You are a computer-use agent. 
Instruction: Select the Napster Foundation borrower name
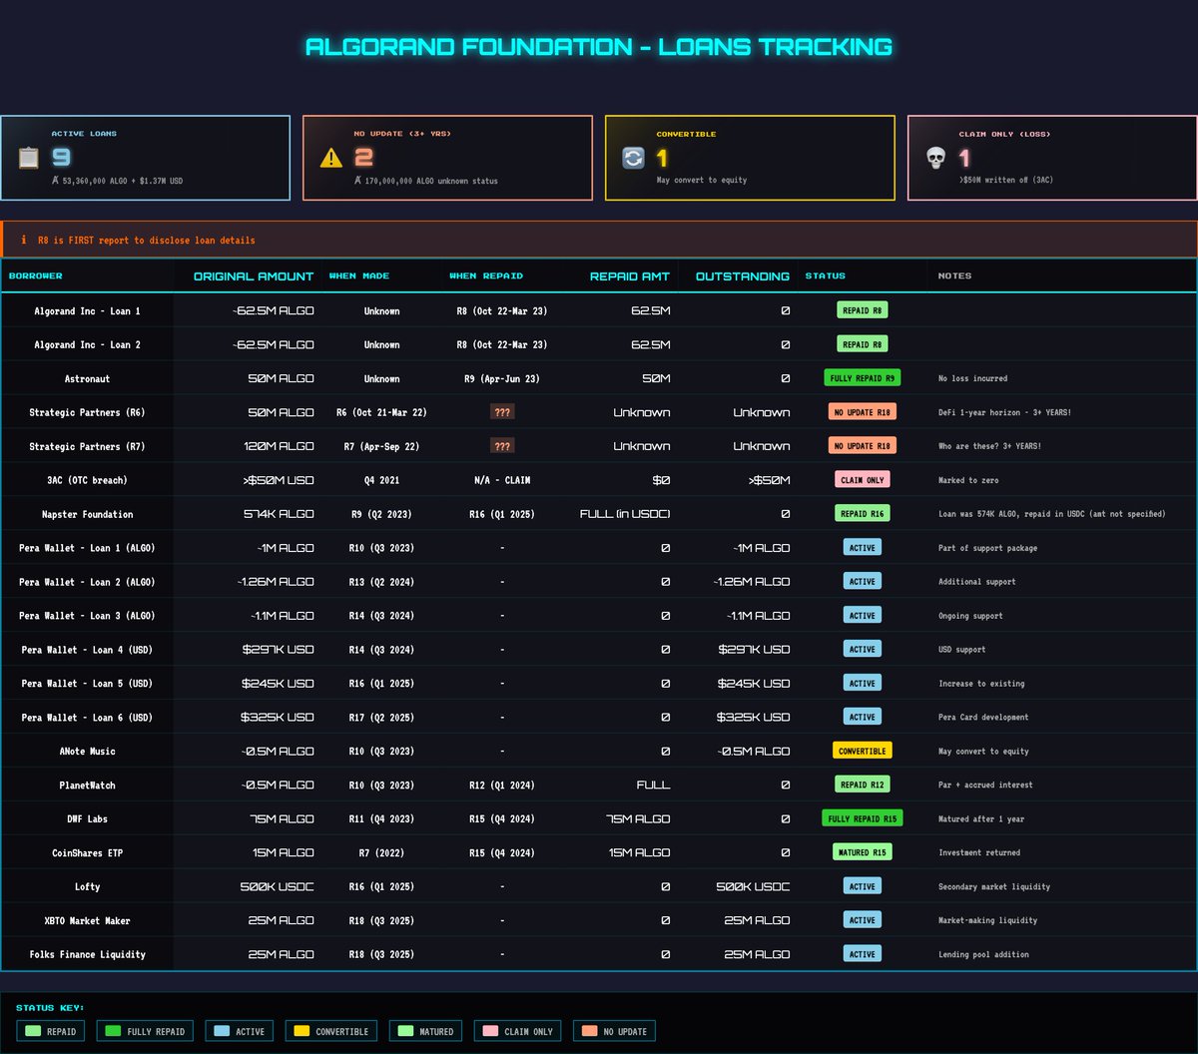[88, 514]
